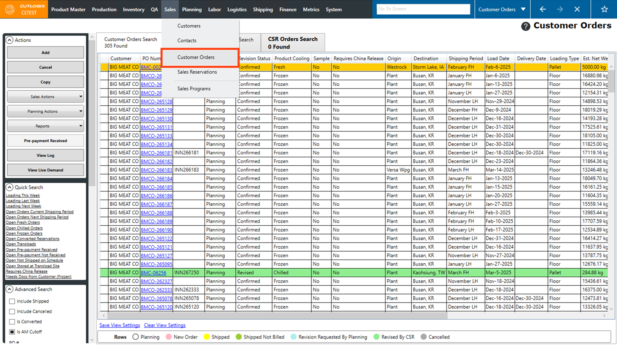This screenshot has height=345, width=617.
Task: Collapse the Quick Search section chevron
Action: coord(9,187)
